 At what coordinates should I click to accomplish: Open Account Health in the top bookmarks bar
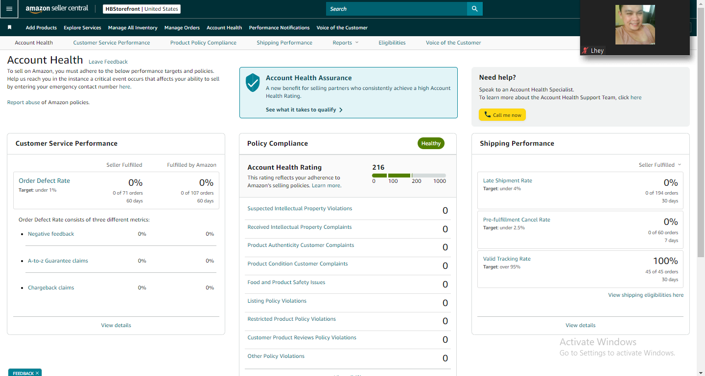tap(224, 28)
